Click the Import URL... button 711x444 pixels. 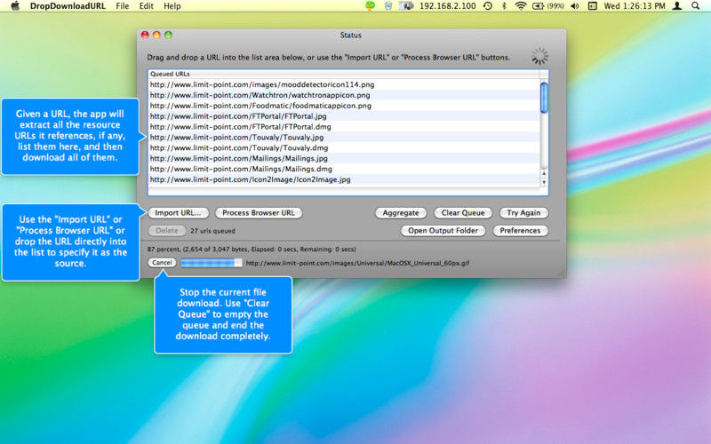tap(178, 213)
